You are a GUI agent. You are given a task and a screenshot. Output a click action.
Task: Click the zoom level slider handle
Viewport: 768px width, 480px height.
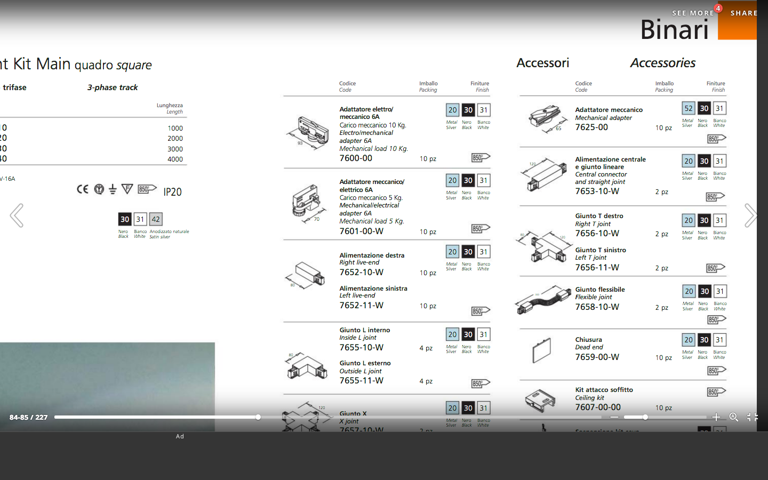pos(645,417)
